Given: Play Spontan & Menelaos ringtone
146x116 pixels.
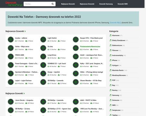Looking at the screenshot, I should [11, 73].
